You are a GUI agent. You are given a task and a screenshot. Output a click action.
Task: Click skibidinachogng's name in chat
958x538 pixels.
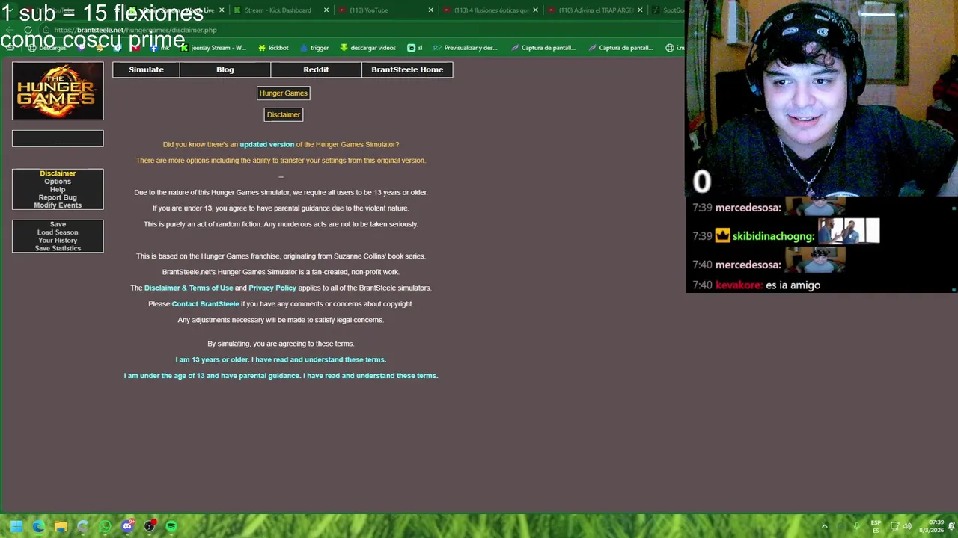(773, 236)
